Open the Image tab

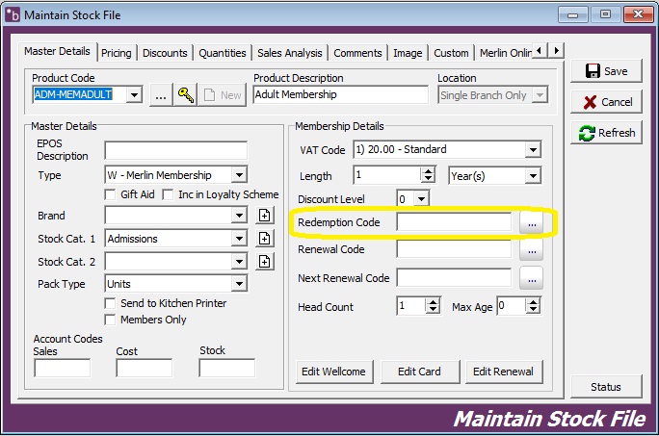point(408,53)
